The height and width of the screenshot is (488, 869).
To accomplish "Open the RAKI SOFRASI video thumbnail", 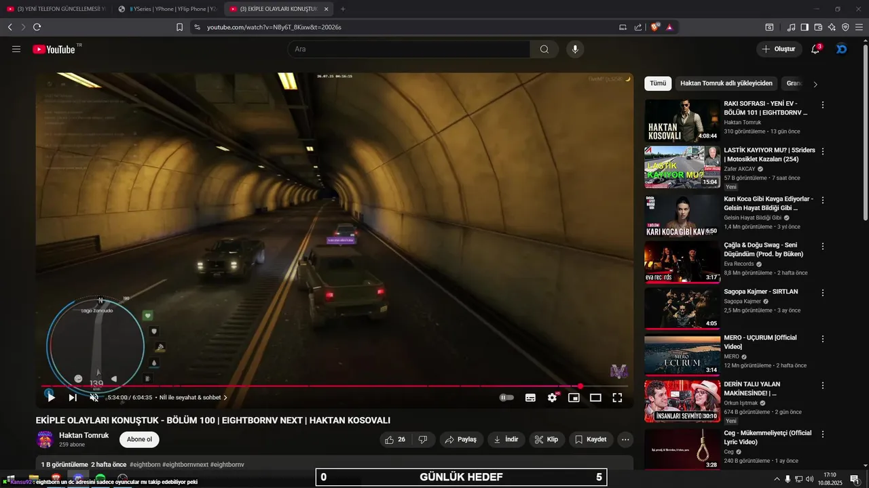I will pyautogui.click(x=682, y=121).
